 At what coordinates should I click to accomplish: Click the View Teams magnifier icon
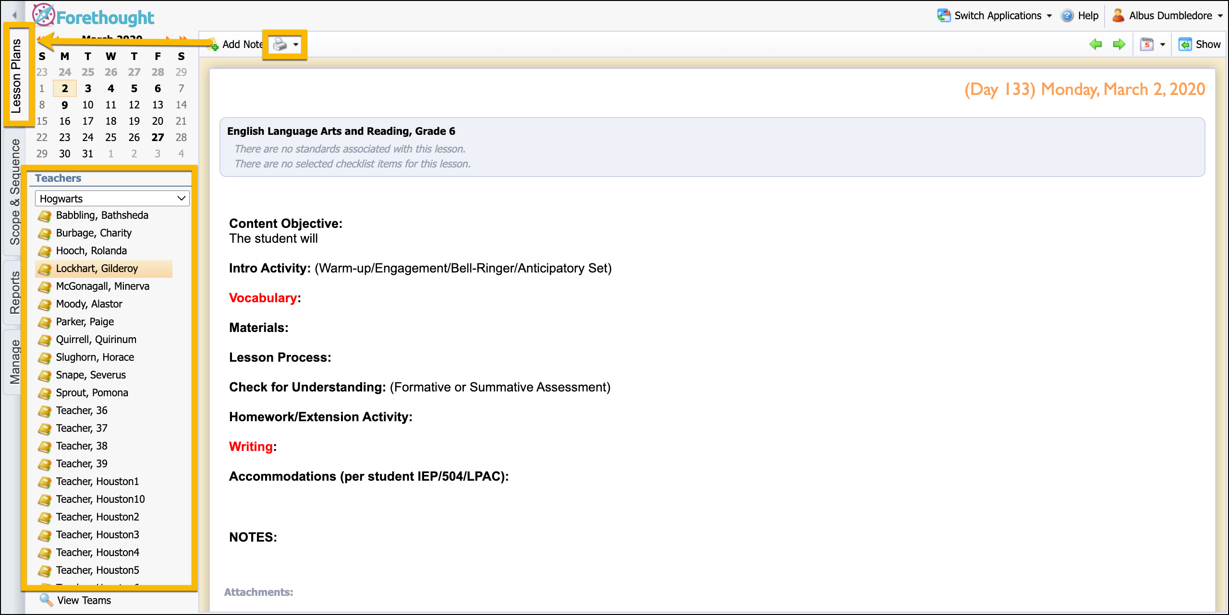tap(46, 600)
